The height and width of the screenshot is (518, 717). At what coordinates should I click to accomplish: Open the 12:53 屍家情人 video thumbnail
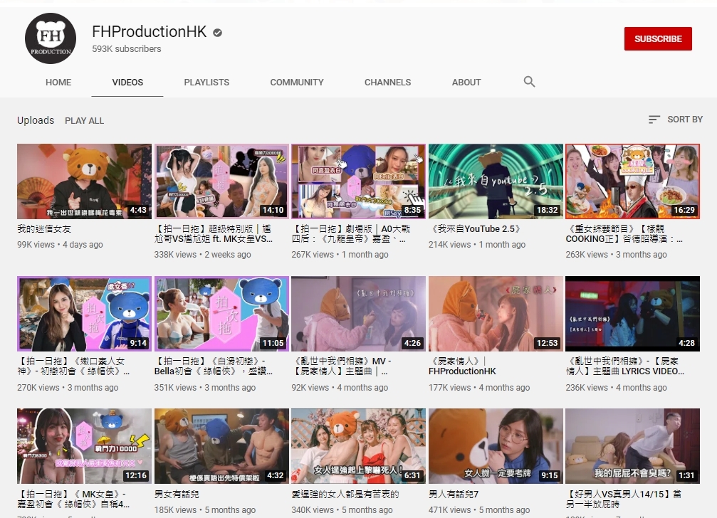tap(495, 313)
